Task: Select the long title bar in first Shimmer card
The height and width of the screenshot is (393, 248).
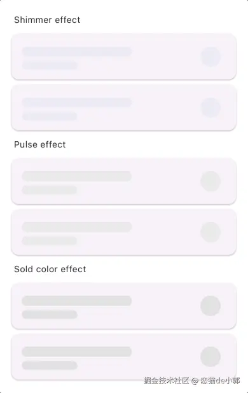Action: pyautogui.click(x=77, y=52)
